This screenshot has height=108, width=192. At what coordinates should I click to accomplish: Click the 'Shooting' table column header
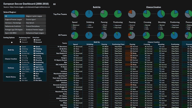(161, 44)
